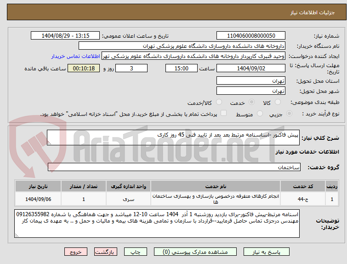Toggle the اسناد خزانه اسلامی payment checkbox

[223, 113]
